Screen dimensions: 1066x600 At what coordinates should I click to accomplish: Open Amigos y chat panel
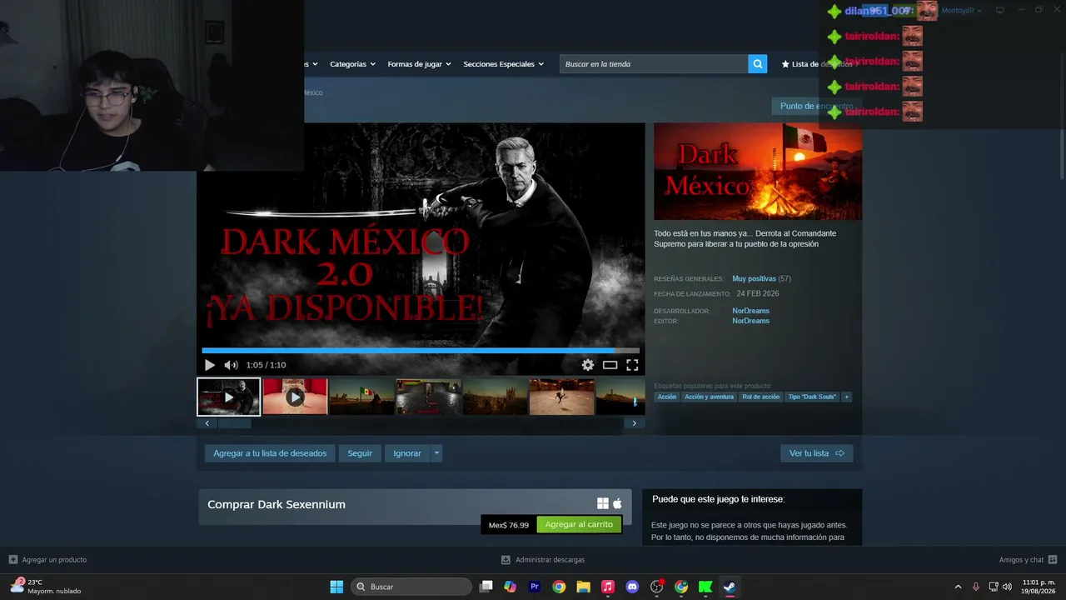pos(1029,560)
